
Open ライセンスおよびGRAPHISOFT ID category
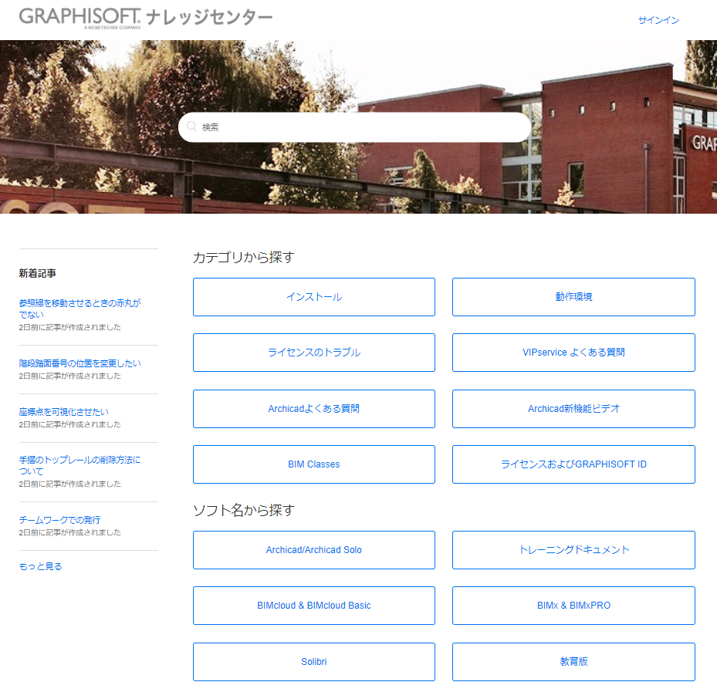574,464
